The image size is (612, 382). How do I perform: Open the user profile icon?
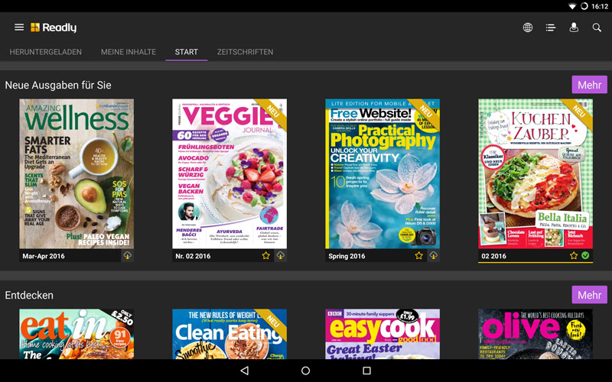point(574,28)
